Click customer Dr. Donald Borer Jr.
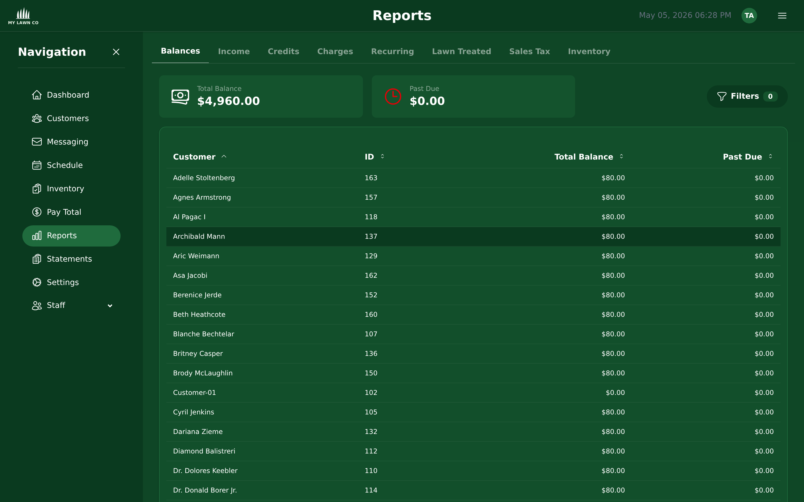 (x=205, y=490)
